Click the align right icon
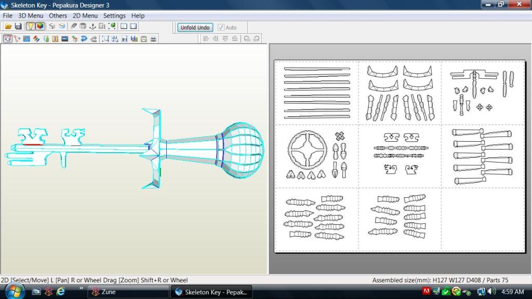 click(215, 38)
